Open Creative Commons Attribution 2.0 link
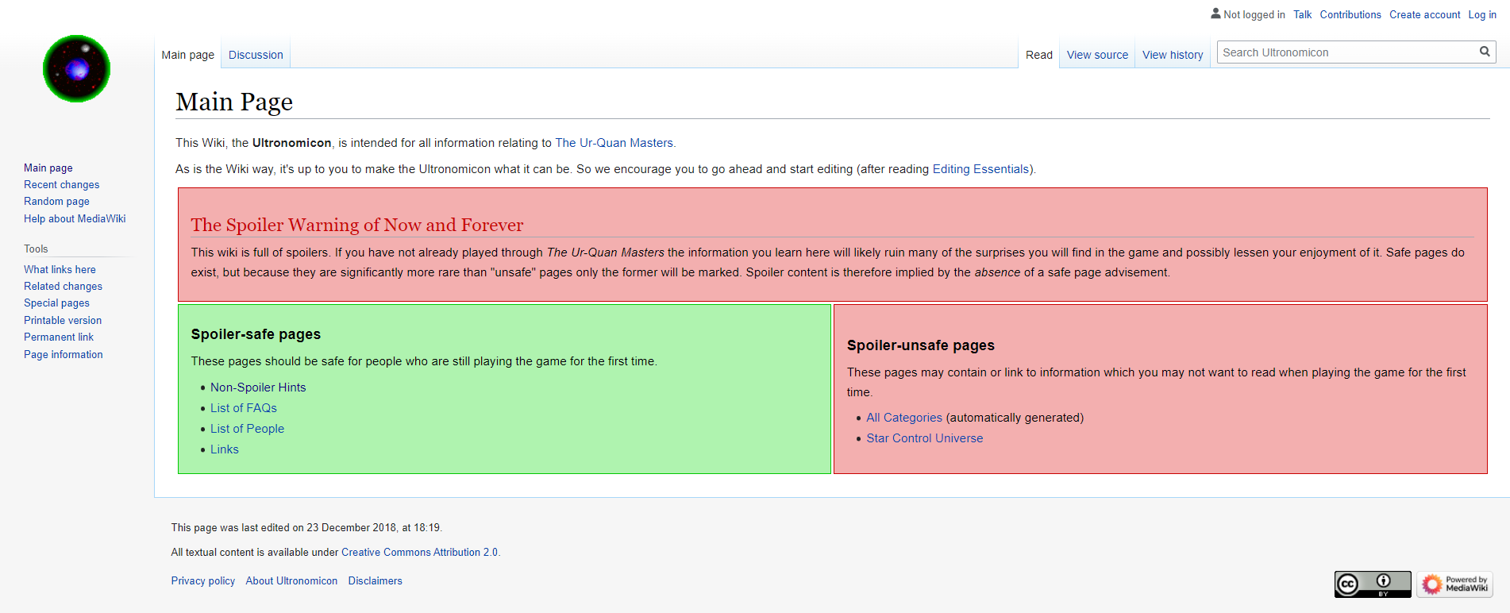Screen dimensions: 1510x613 420,552
